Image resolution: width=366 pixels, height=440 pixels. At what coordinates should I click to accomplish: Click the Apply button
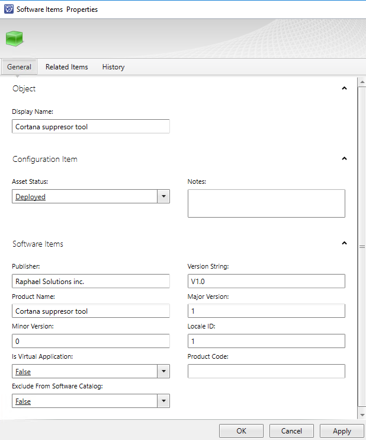[342, 431]
